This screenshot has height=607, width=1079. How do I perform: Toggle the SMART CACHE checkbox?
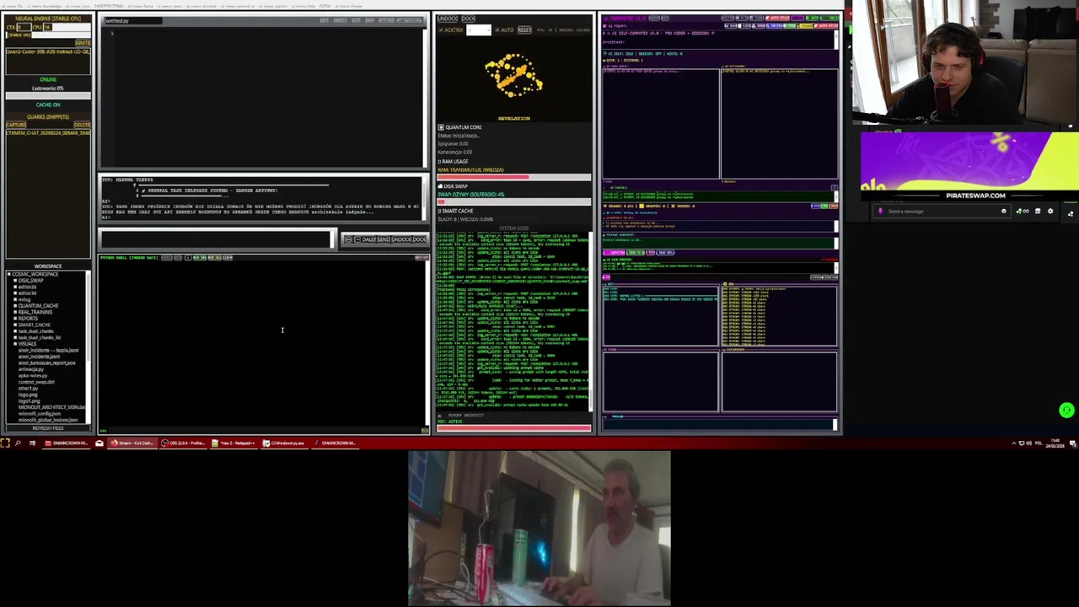(440, 211)
